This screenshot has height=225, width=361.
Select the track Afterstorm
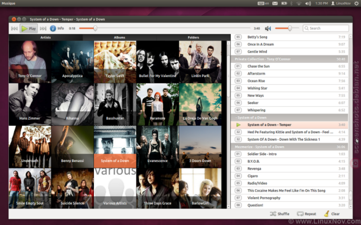(x=289, y=74)
